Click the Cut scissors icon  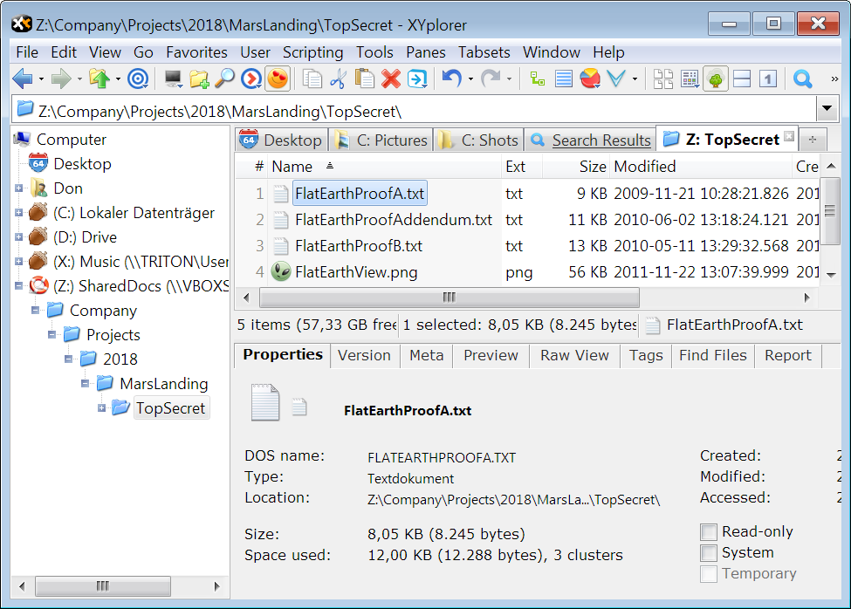tap(339, 80)
